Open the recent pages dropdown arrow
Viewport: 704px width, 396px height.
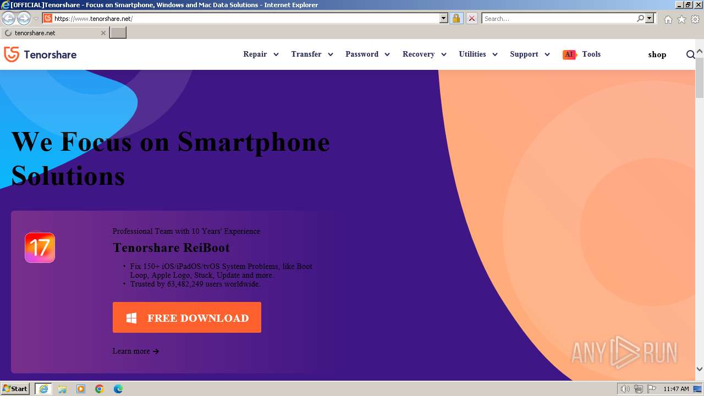click(x=36, y=18)
